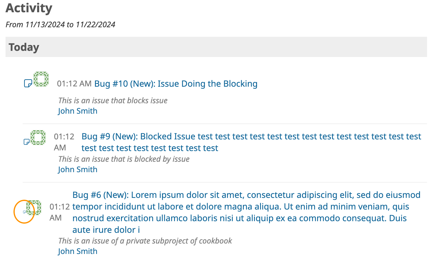Click the 01:12 AM timestamp of Bug #10
Screen dimensions: 435x261
tap(74, 84)
